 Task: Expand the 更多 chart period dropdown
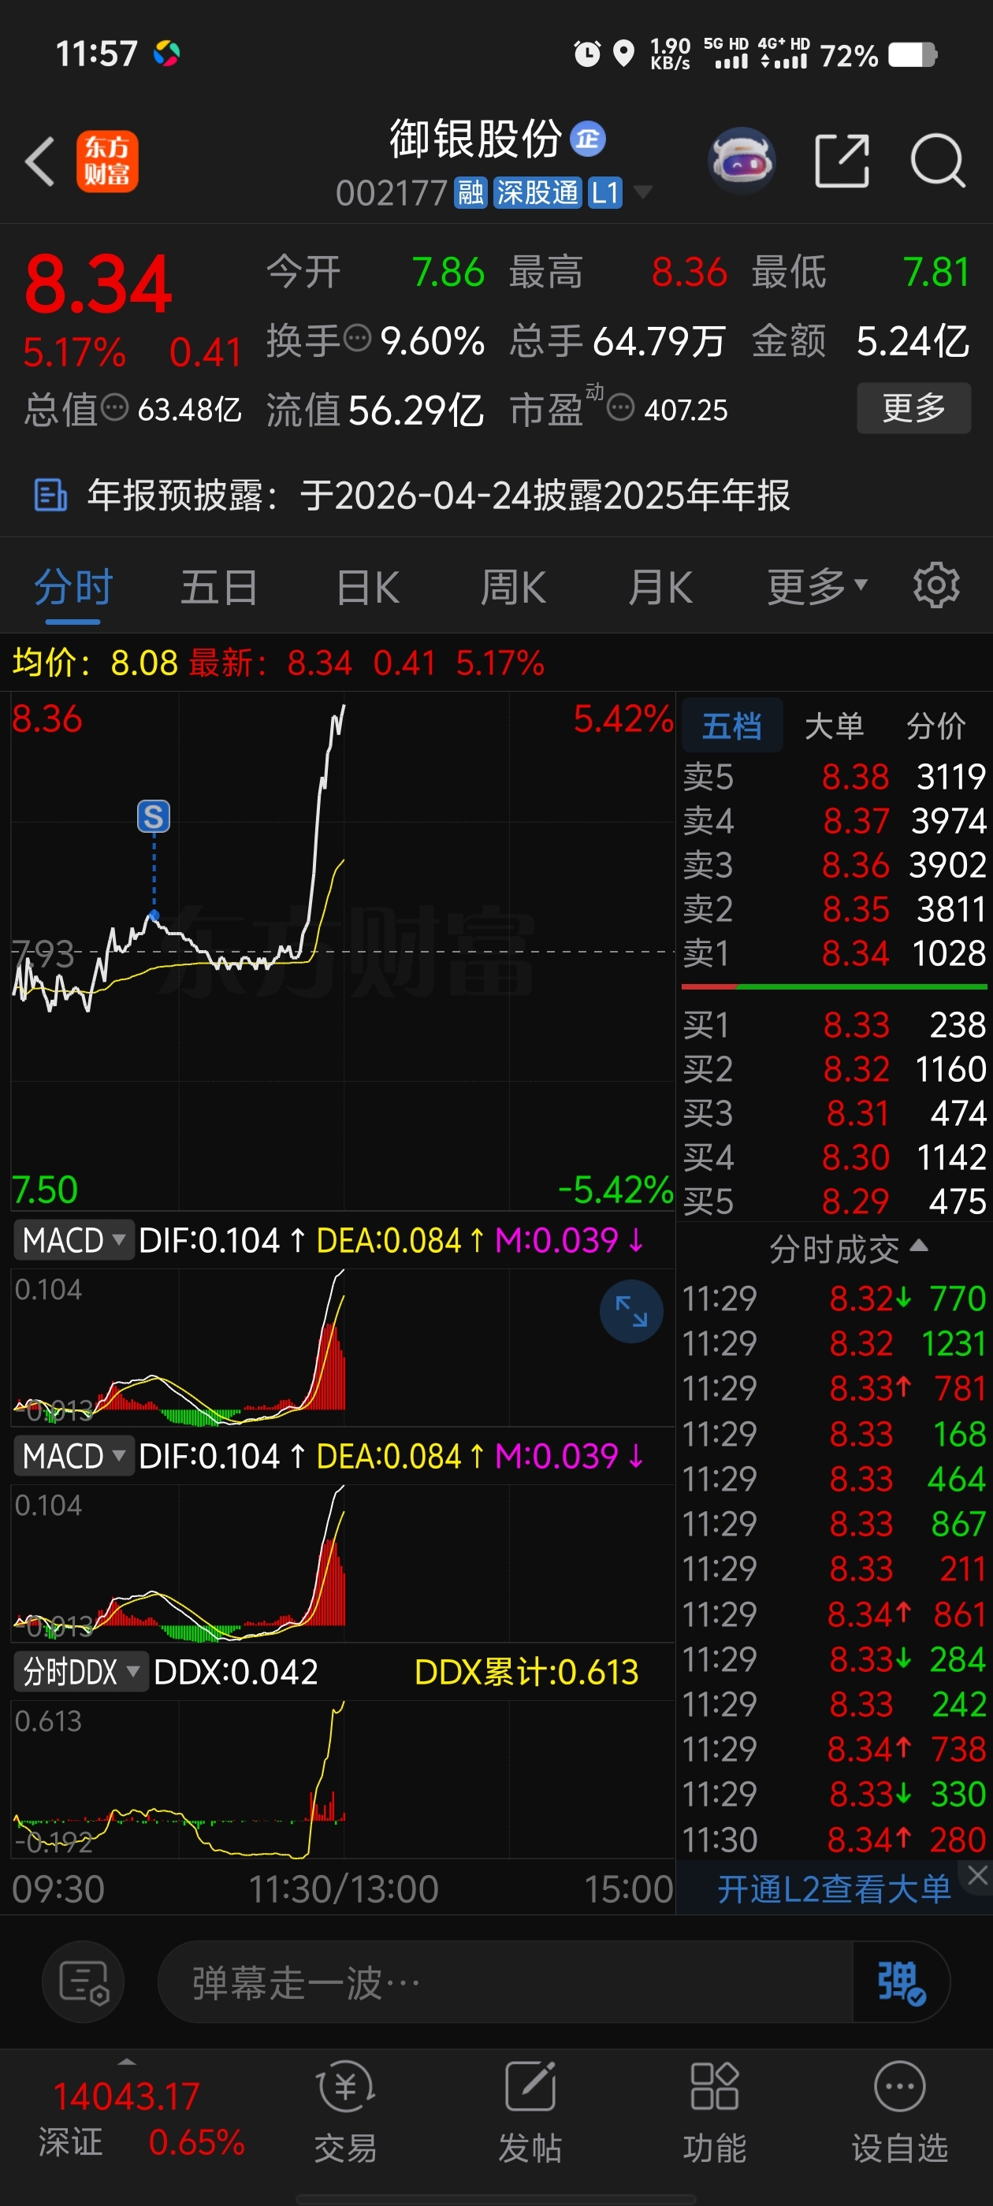817,589
